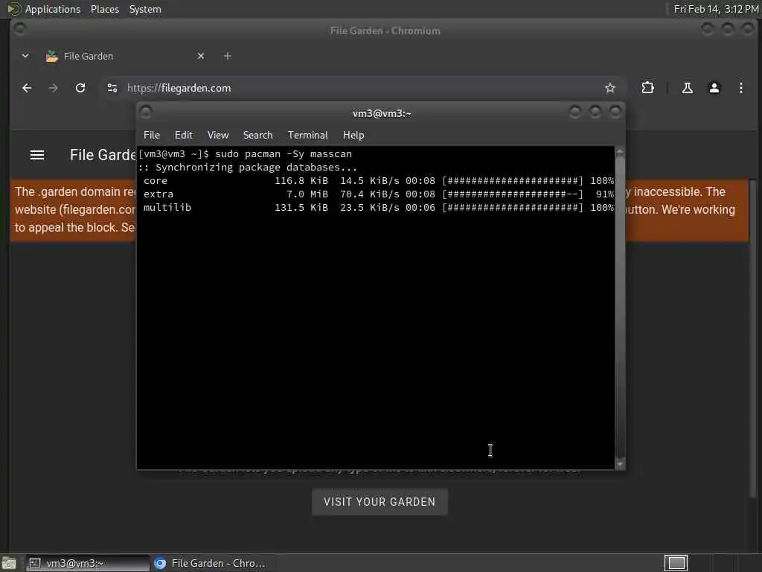
Task: Switch to vm3@vm3 terminal in taskbar
Action: tap(88, 563)
